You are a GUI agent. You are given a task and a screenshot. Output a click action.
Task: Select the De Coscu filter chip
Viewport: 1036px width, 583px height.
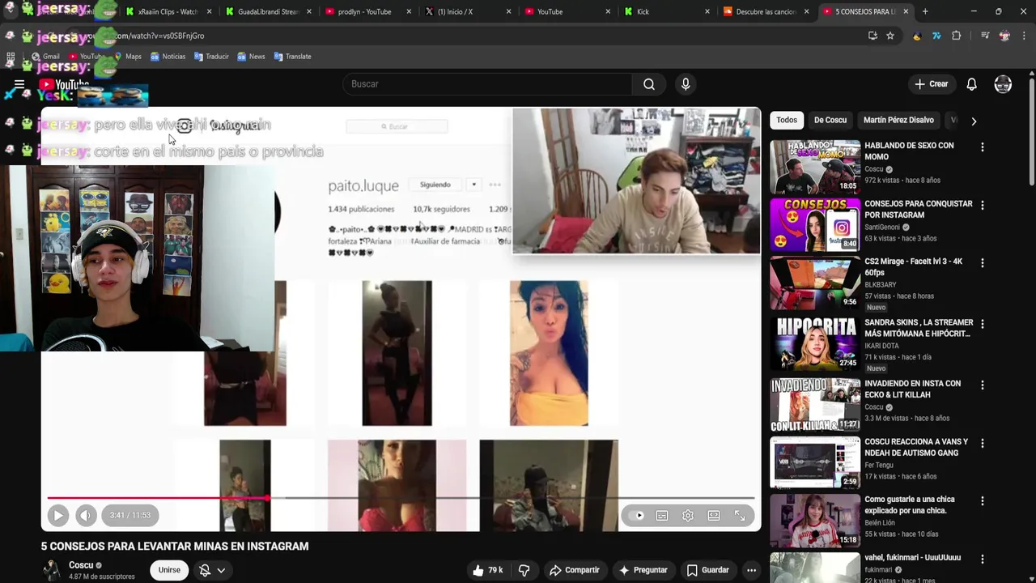point(830,120)
